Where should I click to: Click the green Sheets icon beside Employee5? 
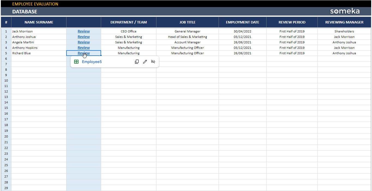[x=77, y=62]
